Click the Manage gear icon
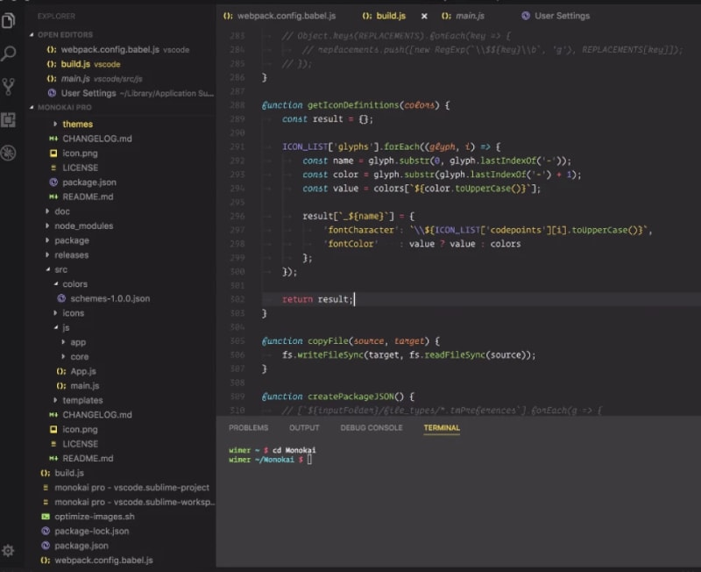The image size is (701, 572). click(x=9, y=550)
